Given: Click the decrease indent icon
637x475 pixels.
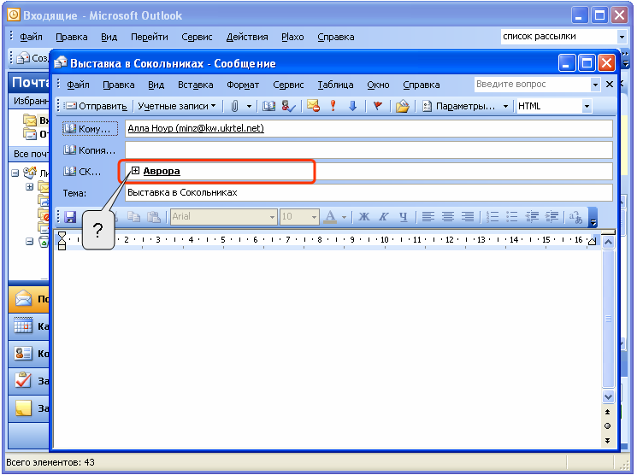Looking at the screenshot, I should 532,217.
